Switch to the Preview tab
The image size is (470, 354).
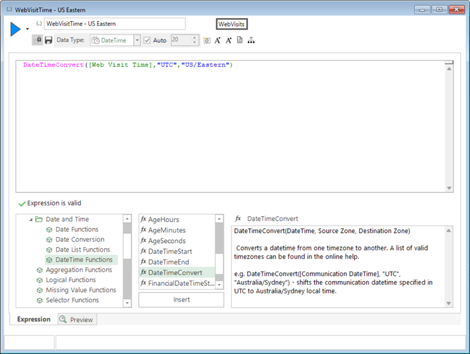tap(77, 319)
